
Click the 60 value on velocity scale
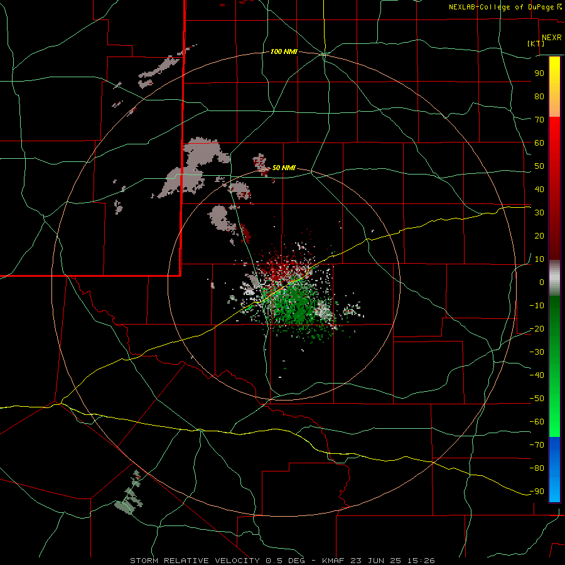point(539,143)
